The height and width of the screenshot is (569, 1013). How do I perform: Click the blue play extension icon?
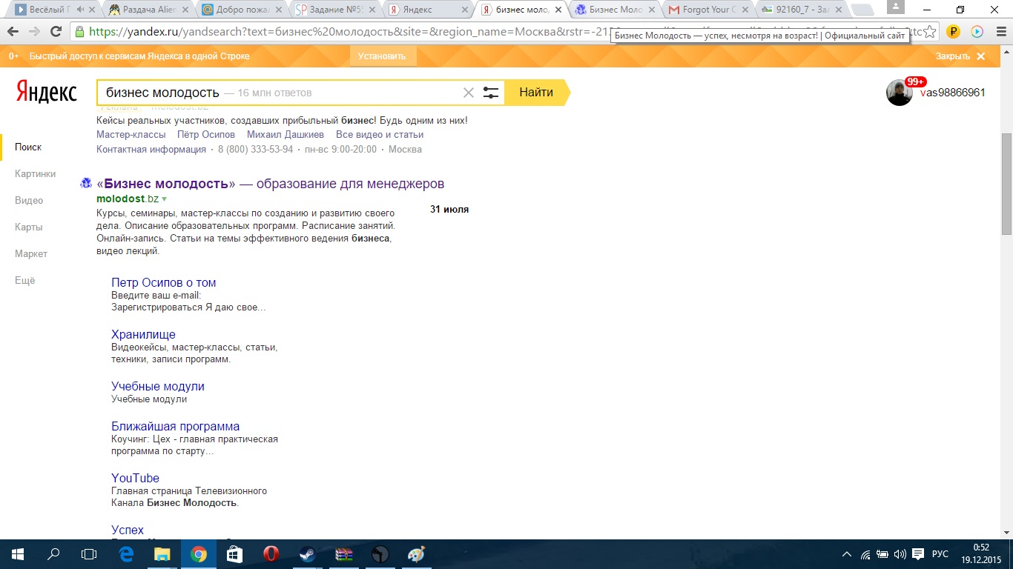pos(977,32)
